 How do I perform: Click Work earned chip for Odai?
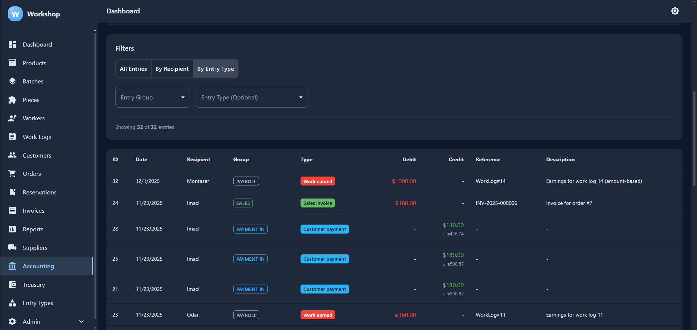pyautogui.click(x=318, y=315)
